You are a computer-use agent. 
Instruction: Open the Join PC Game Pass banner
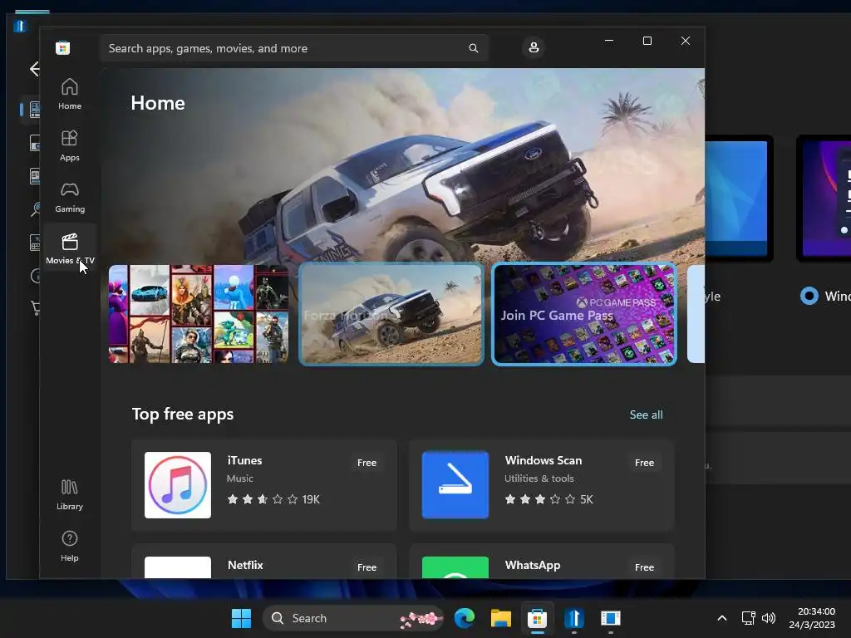tap(584, 314)
